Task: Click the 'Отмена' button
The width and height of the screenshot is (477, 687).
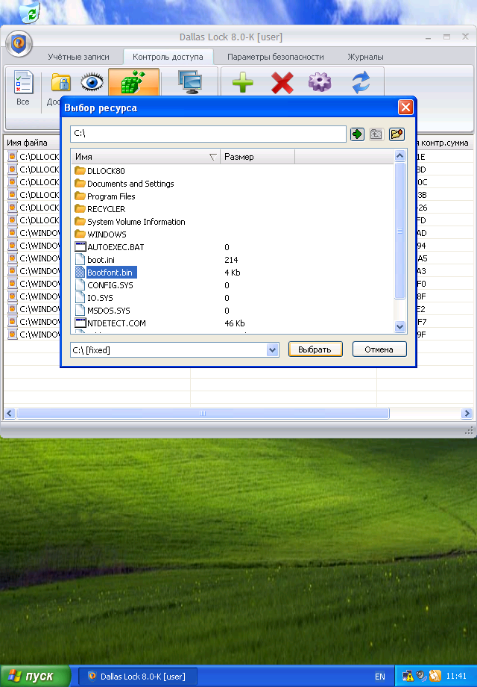Action: pyautogui.click(x=379, y=349)
